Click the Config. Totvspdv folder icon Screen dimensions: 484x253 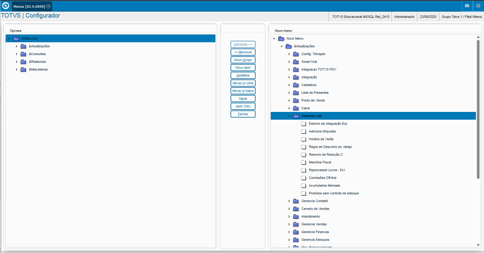(296, 54)
